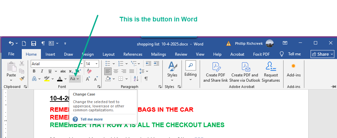Apply bullet list formatting
337x138 pixels.
tap(108, 64)
